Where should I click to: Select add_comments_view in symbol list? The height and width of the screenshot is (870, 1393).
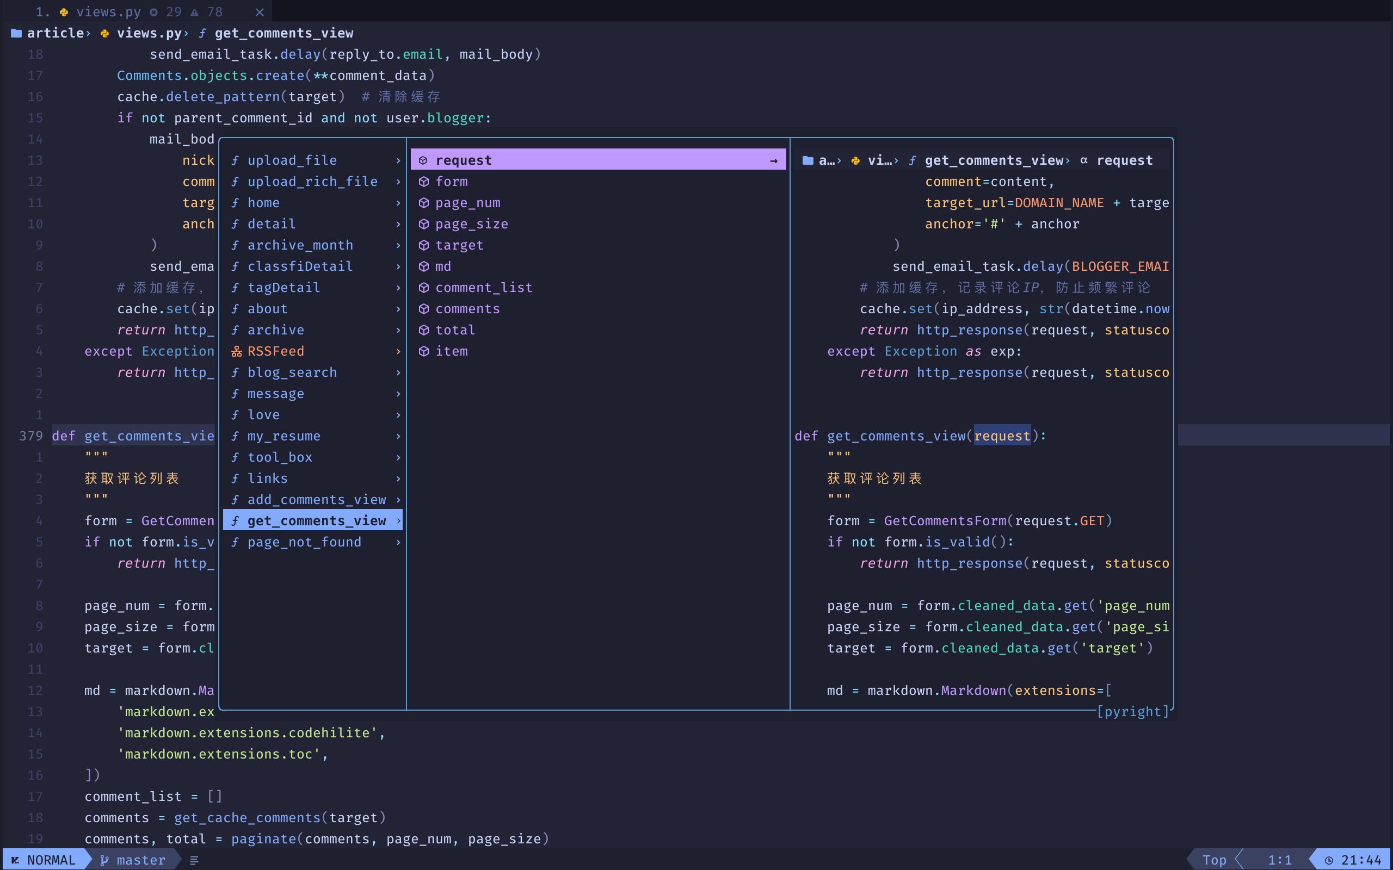[316, 500]
